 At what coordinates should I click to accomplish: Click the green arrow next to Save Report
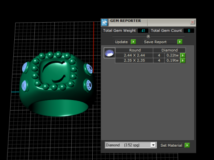point(180,42)
